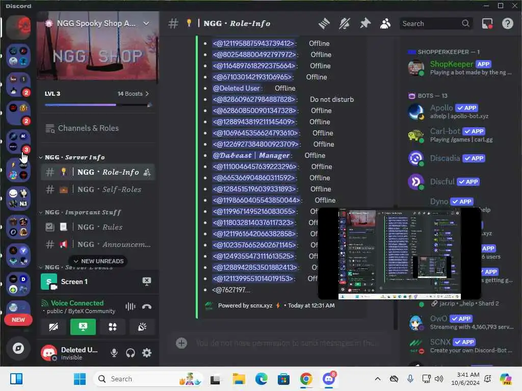Toggle the green screen share button
522x391 pixels.
tap(83, 327)
